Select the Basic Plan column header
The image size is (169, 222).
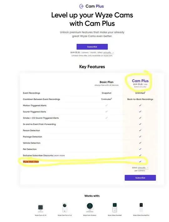106,82
